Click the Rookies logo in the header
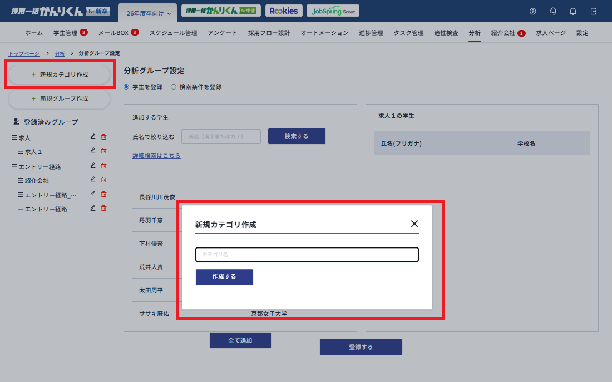The image size is (612, 382). pyautogui.click(x=284, y=10)
